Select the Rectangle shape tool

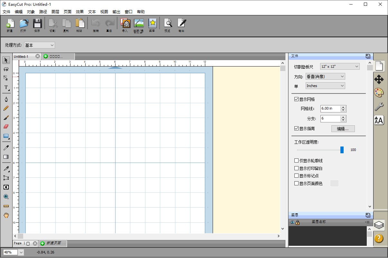[x=6, y=136]
